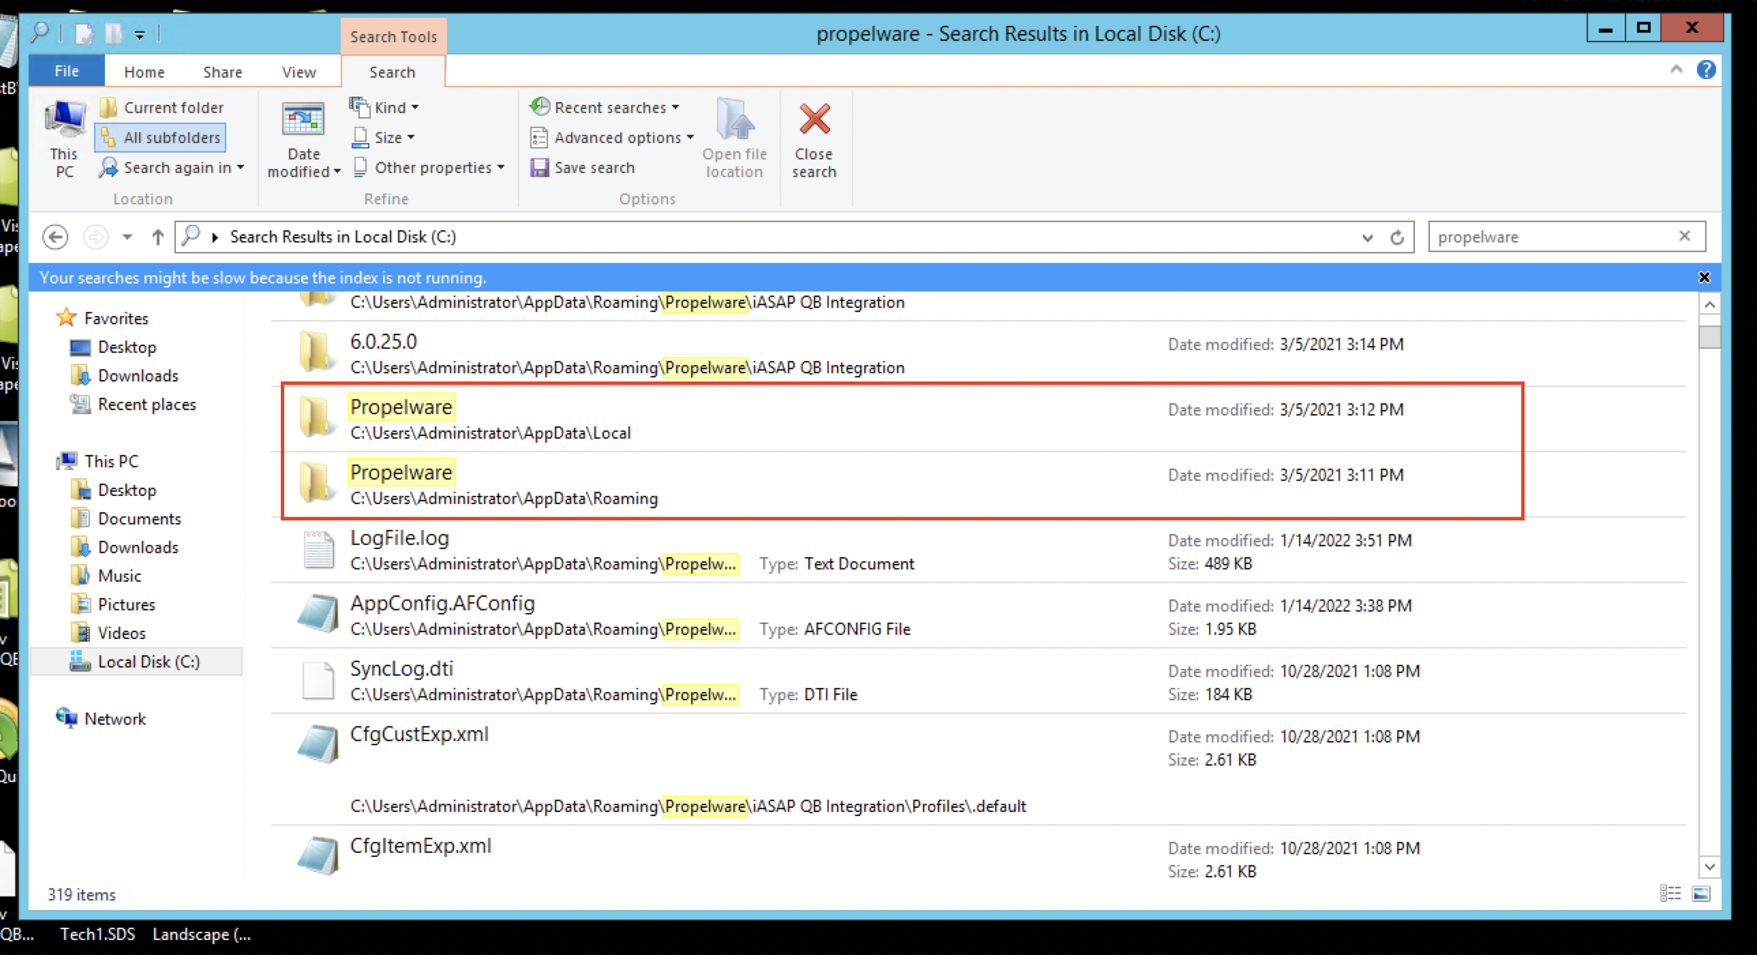The height and width of the screenshot is (955, 1757).
Task: Select AppConfig.AFConfig file result
Action: 978,616
